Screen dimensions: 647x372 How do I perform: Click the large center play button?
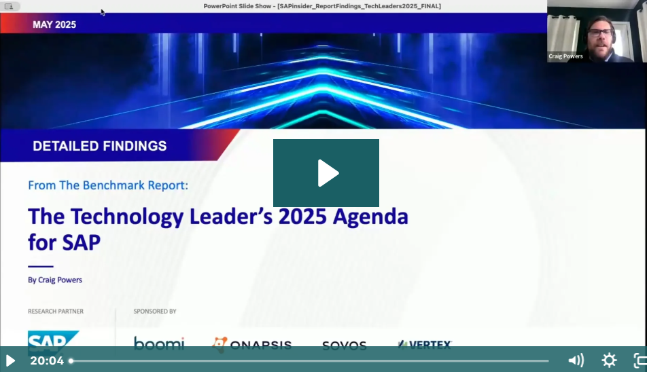[326, 173]
